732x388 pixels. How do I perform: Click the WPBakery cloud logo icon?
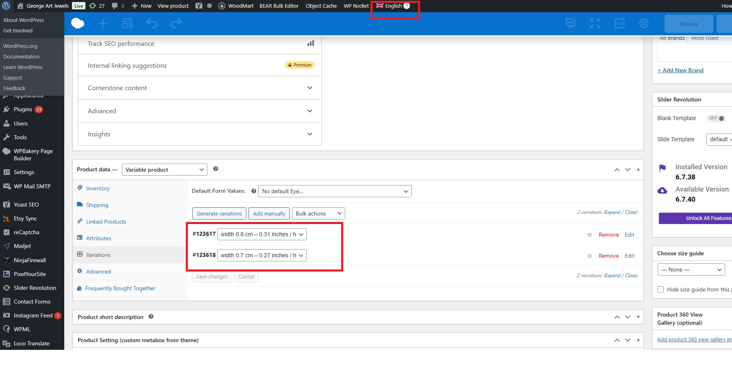78,24
